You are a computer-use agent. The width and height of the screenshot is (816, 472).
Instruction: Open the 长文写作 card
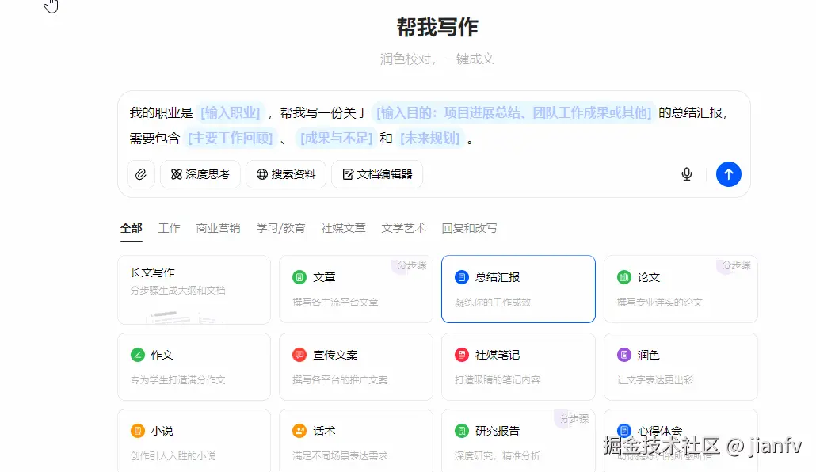coord(194,289)
